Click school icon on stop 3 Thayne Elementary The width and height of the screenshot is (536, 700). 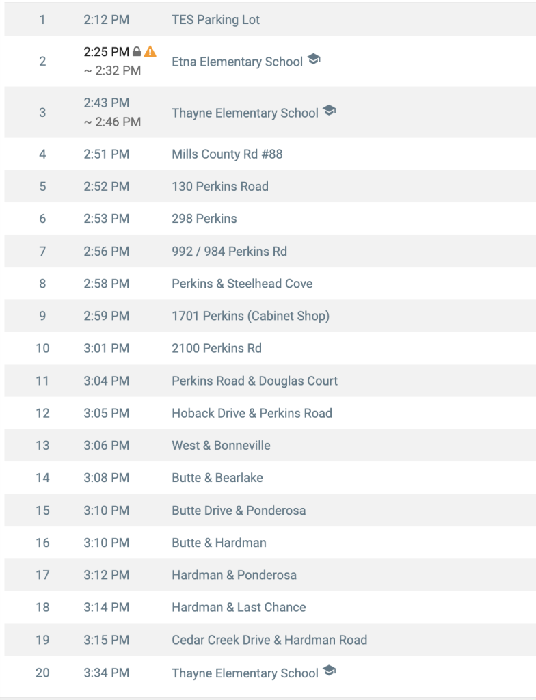pos(330,110)
